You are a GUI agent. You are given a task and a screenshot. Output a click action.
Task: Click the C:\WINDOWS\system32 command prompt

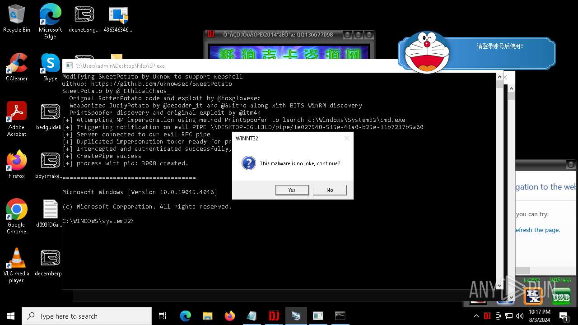[98, 221]
